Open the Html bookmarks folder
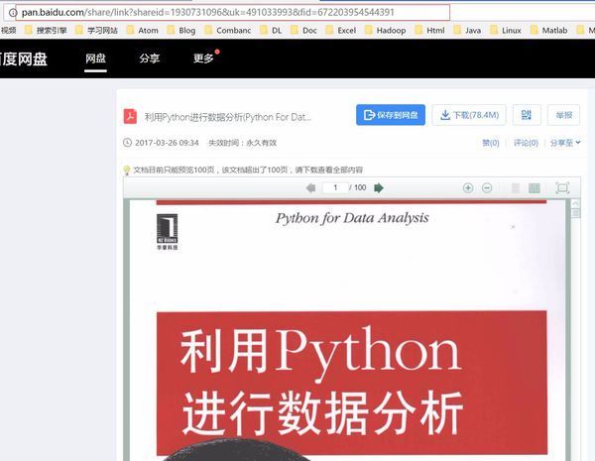Screen dimensions: 595x461 coord(430,31)
